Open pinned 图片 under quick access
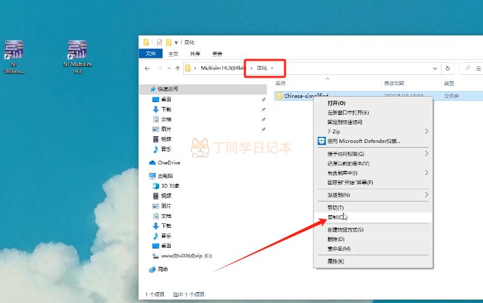483x303 pixels. coord(166,129)
